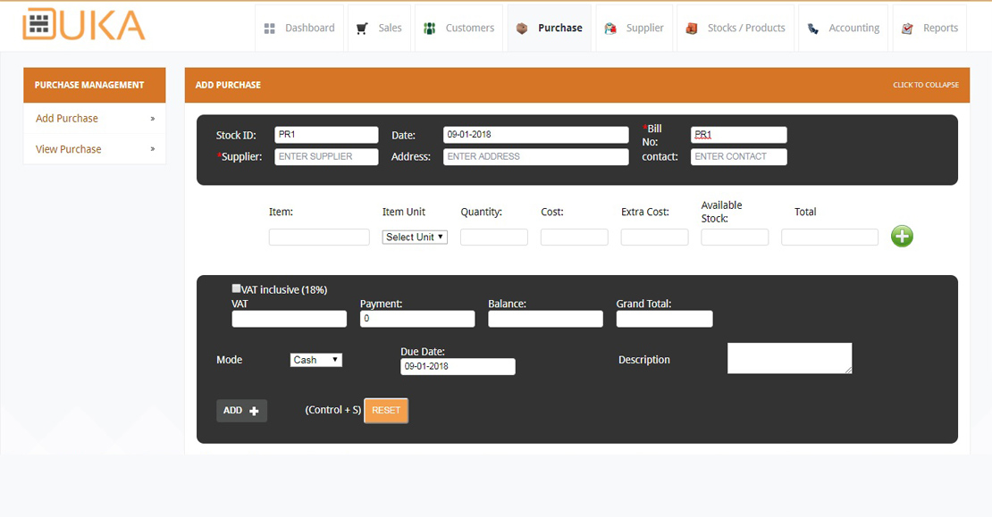The width and height of the screenshot is (992, 517).
Task: Click the Available Stock input field
Action: pyautogui.click(x=736, y=237)
